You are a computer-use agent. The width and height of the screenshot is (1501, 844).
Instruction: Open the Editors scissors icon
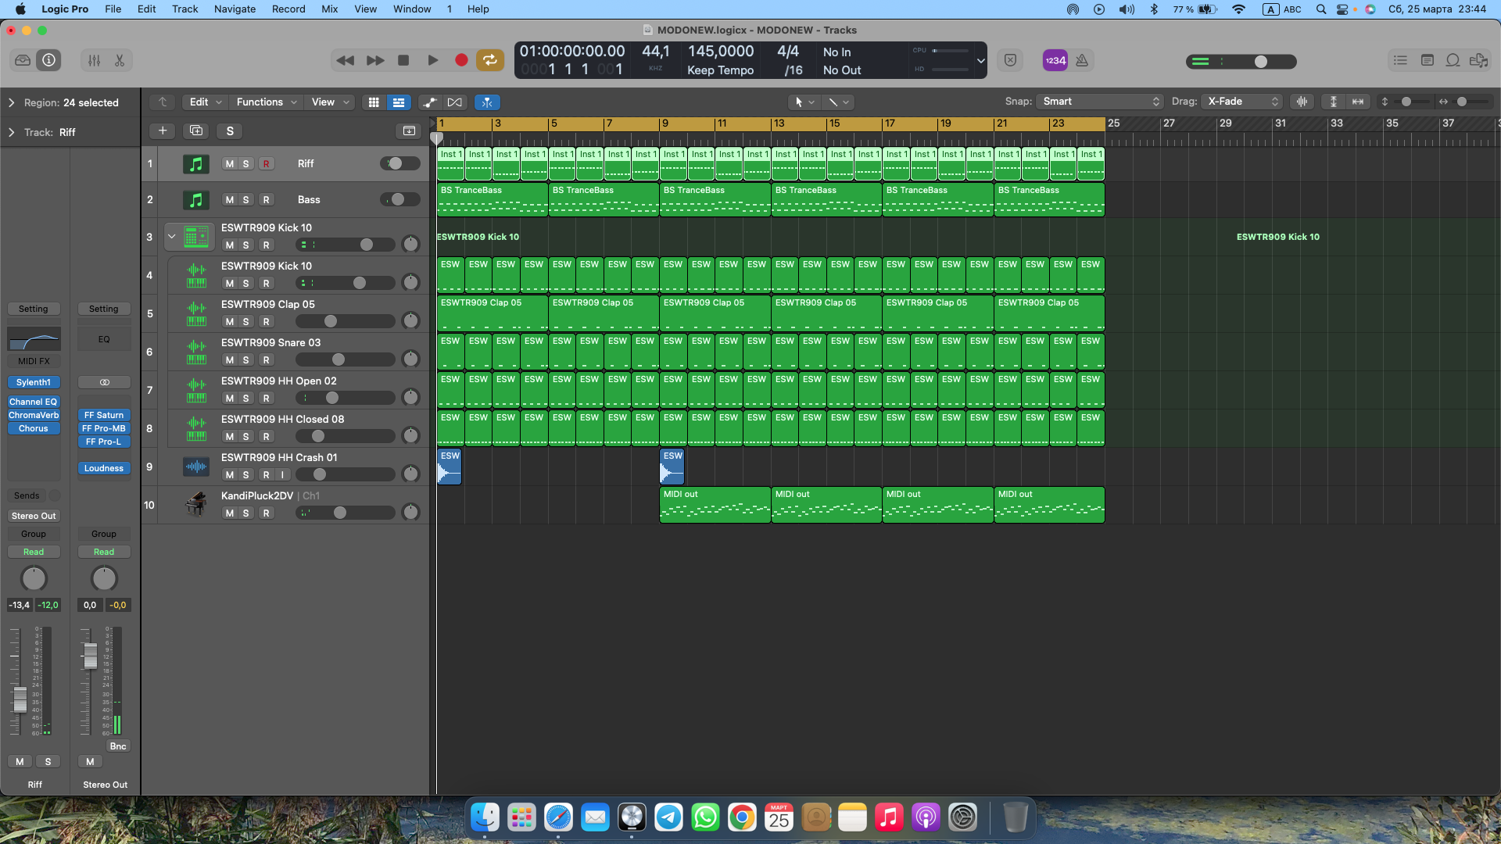click(120, 60)
